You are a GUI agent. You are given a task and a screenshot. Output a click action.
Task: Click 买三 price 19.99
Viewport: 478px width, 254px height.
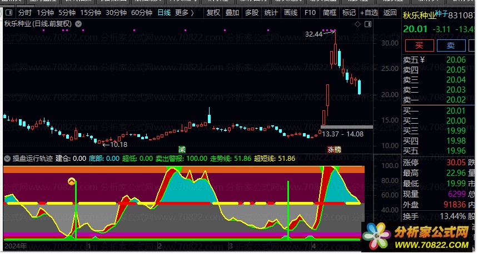pos(456,131)
